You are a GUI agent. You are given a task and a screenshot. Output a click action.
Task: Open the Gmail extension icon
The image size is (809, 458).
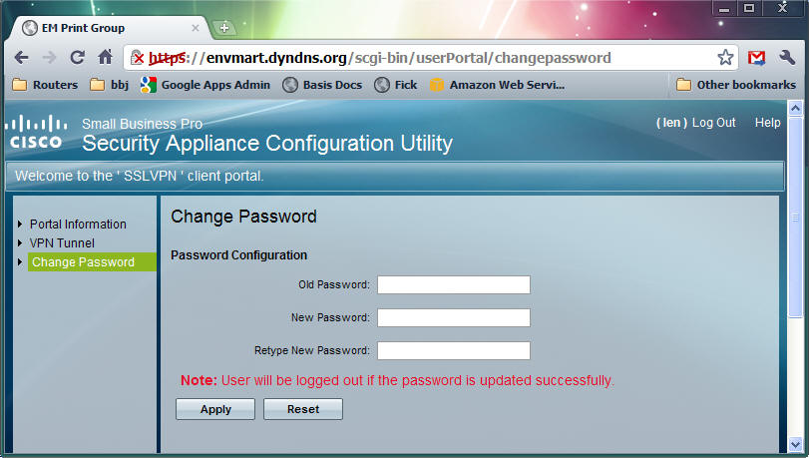pos(757,58)
